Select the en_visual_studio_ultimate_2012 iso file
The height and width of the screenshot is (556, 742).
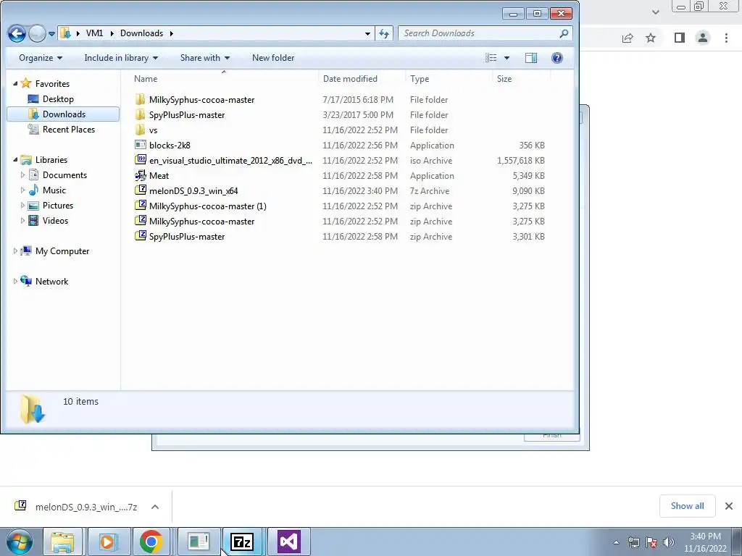pyautogui.click(x=230, y=160)
